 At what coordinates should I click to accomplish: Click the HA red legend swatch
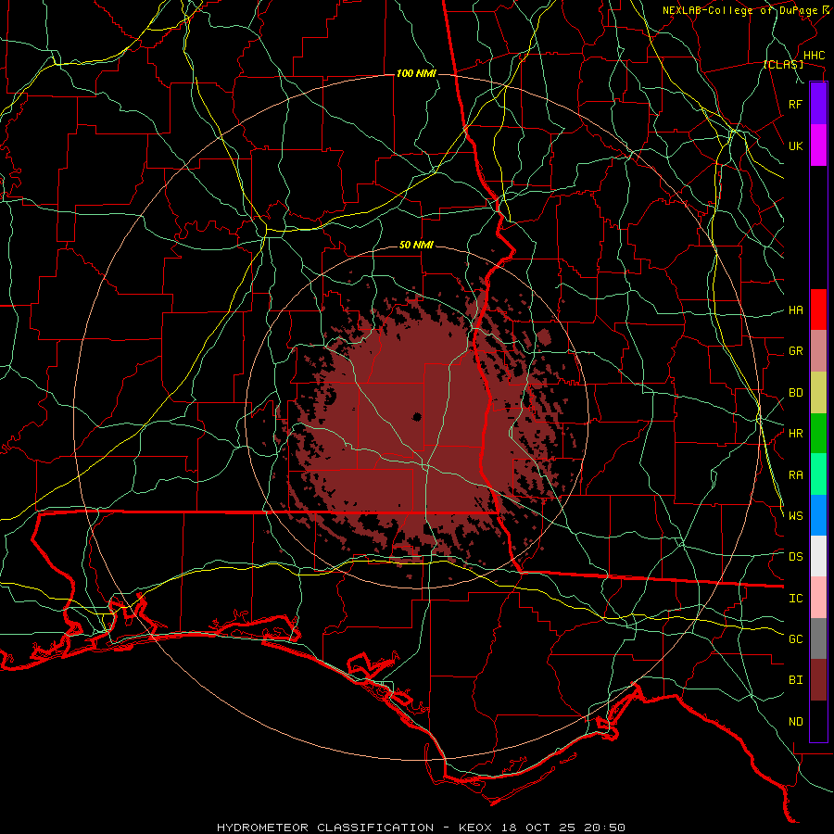(818, 310)
